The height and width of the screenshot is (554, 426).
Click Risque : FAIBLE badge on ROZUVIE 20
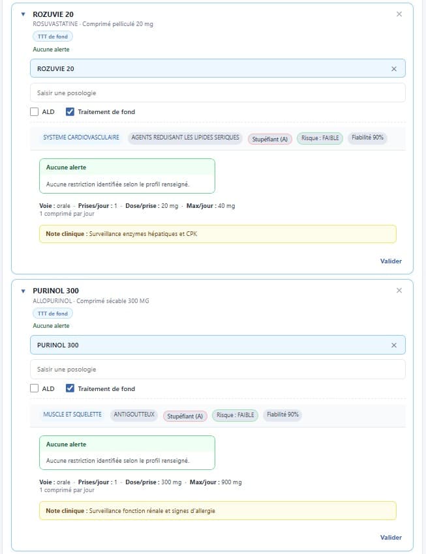coord(320,138)
